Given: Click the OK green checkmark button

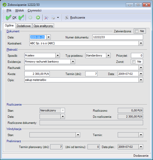Looking at the screenshot, I should click(11, 18).
